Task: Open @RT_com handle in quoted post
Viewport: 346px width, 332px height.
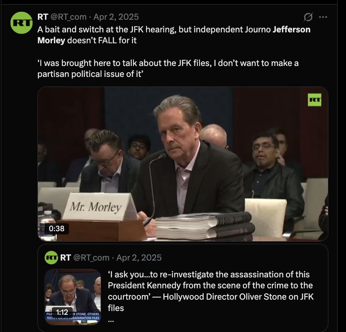Action: 91,258
